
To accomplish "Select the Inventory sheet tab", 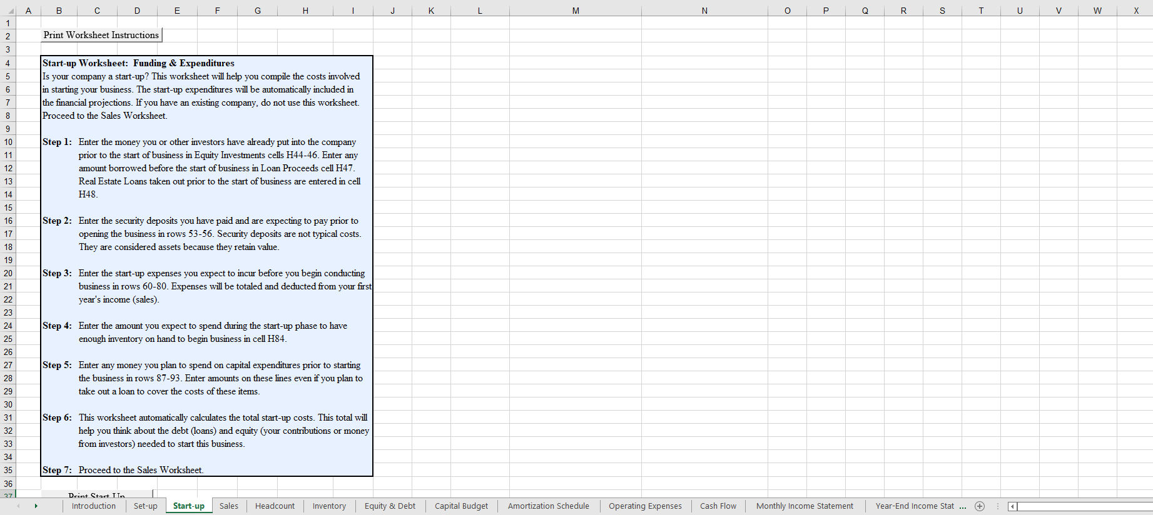I will click(x=329, y=506).
